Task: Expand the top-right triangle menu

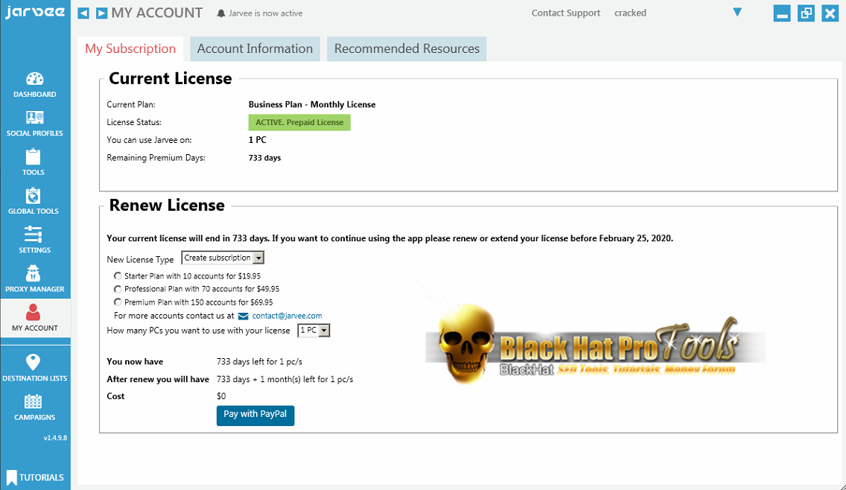Action: pyautogui.click(x=737, y=12)
